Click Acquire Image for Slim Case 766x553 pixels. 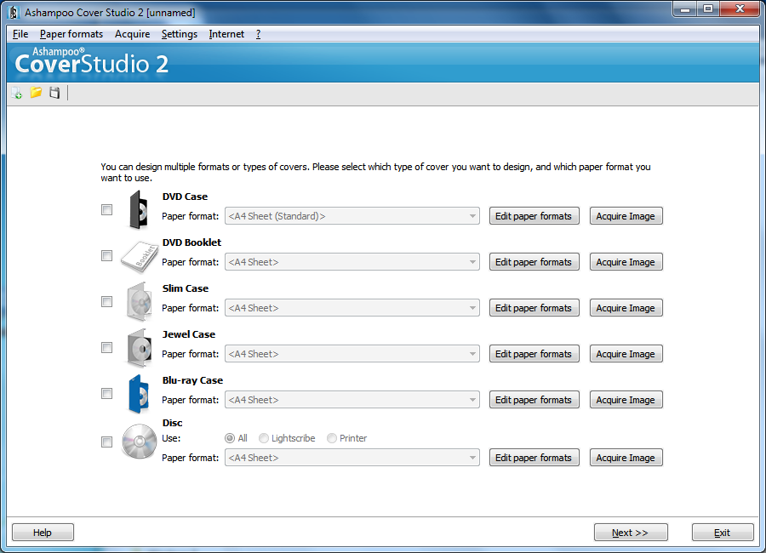click(x=626, y=308)
